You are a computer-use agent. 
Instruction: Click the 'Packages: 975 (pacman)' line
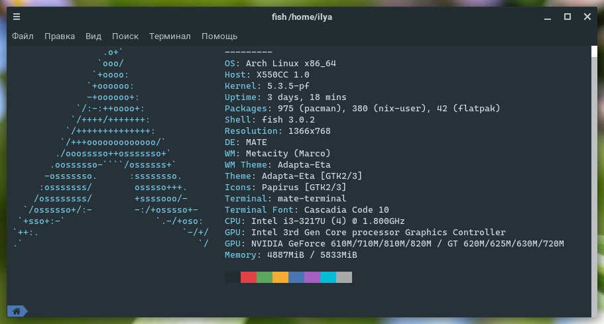pyautogui.click(x=363, y=109)
